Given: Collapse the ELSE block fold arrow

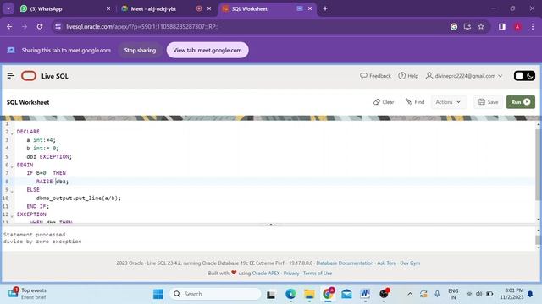Looking at the screenshot, I should coord(12,191).
